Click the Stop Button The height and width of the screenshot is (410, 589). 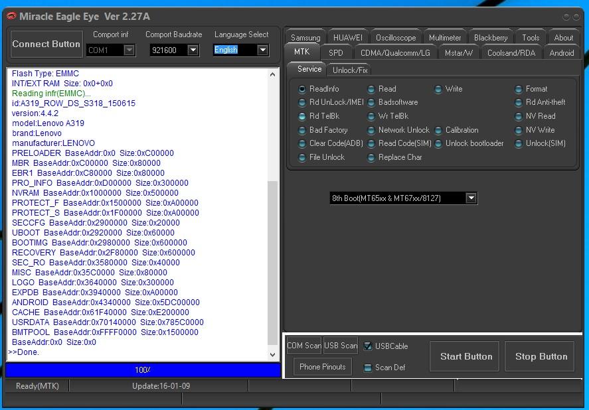541,356
